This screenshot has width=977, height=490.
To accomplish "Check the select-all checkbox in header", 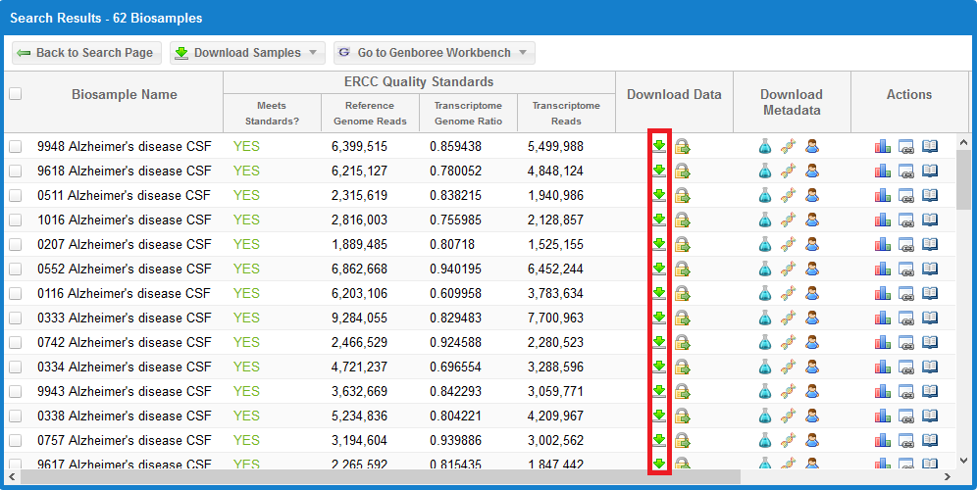I will pos(15,94).
